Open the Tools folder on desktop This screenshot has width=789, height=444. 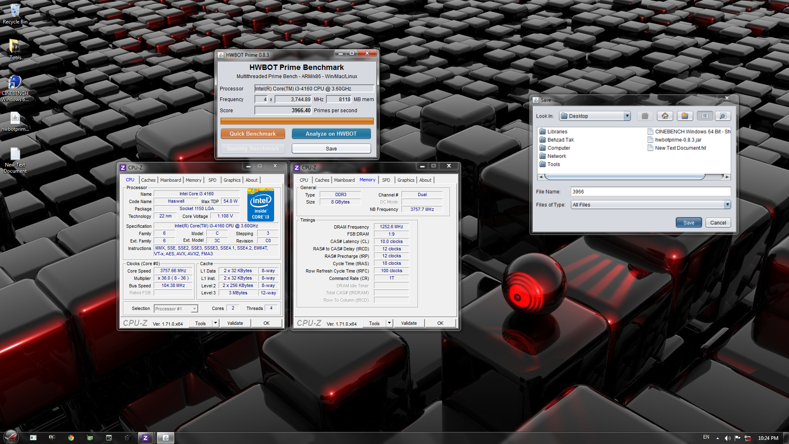pos(15,50)
